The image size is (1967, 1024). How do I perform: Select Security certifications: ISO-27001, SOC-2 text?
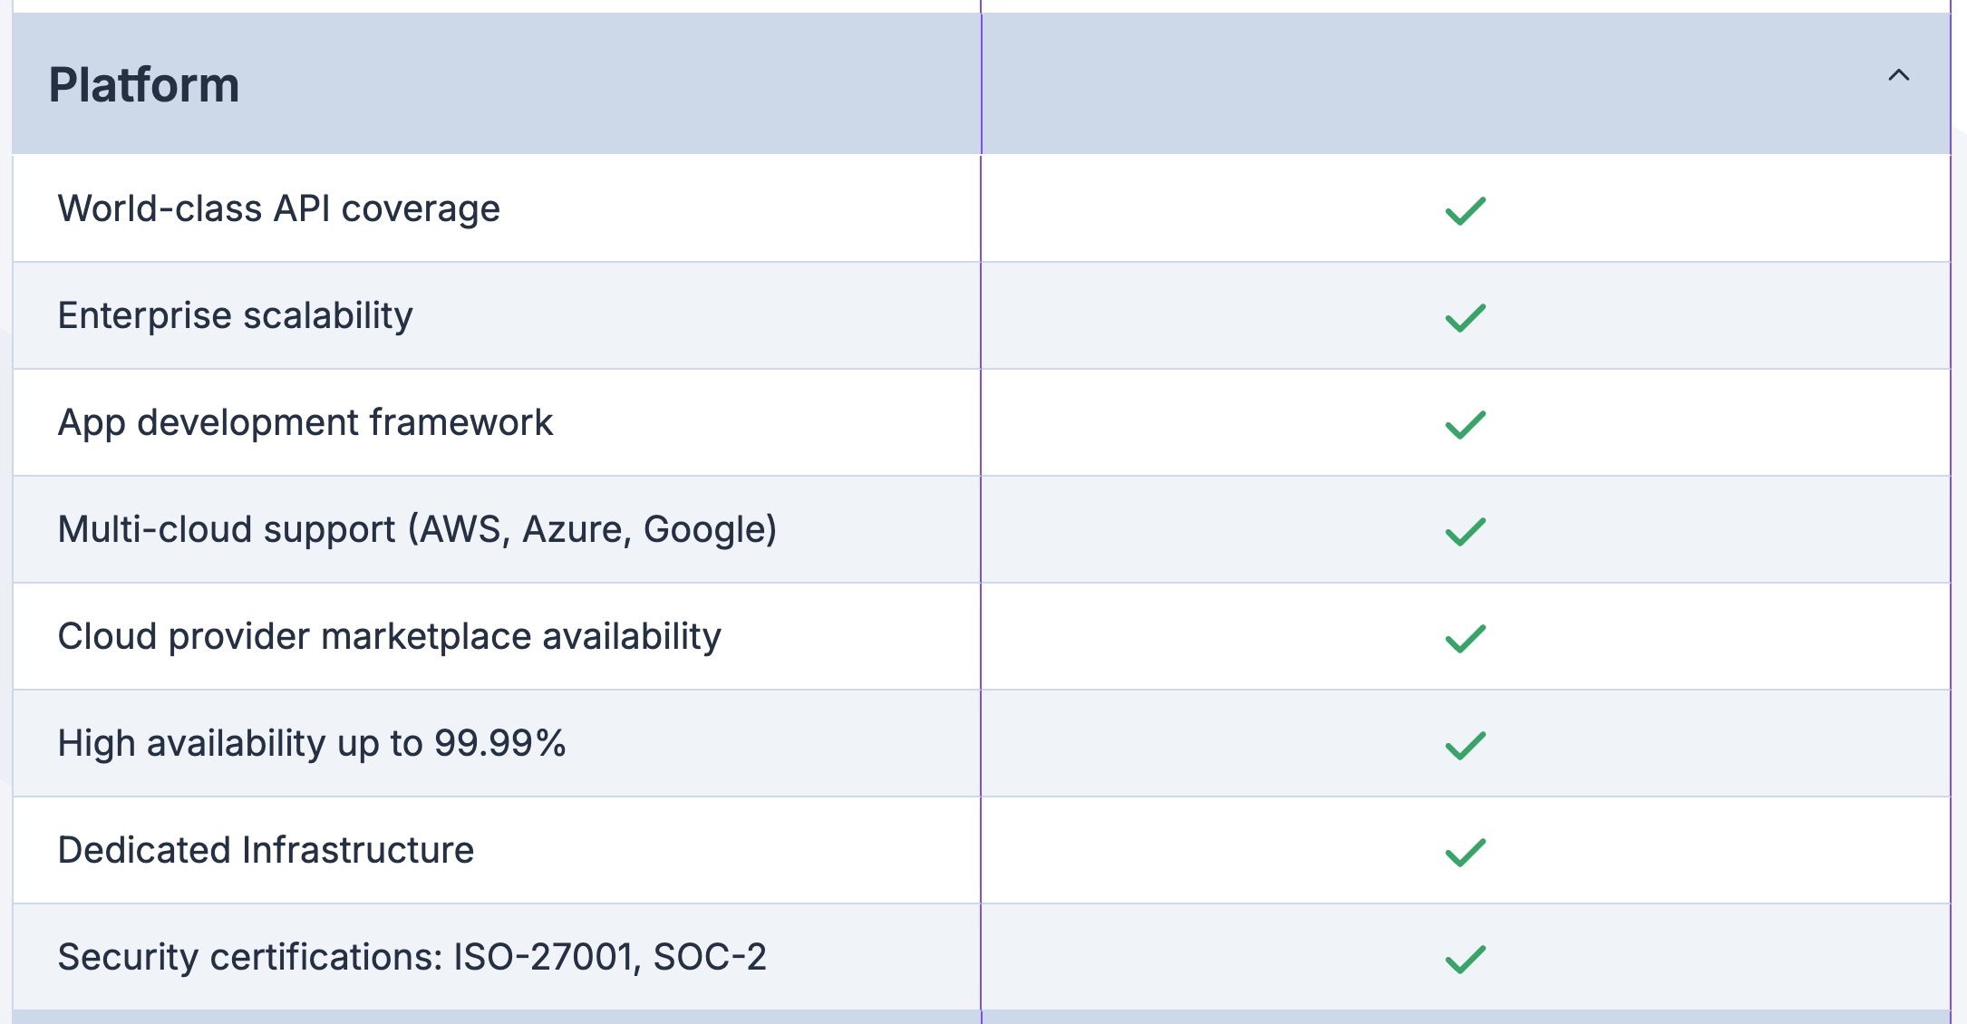coord(412,958)
